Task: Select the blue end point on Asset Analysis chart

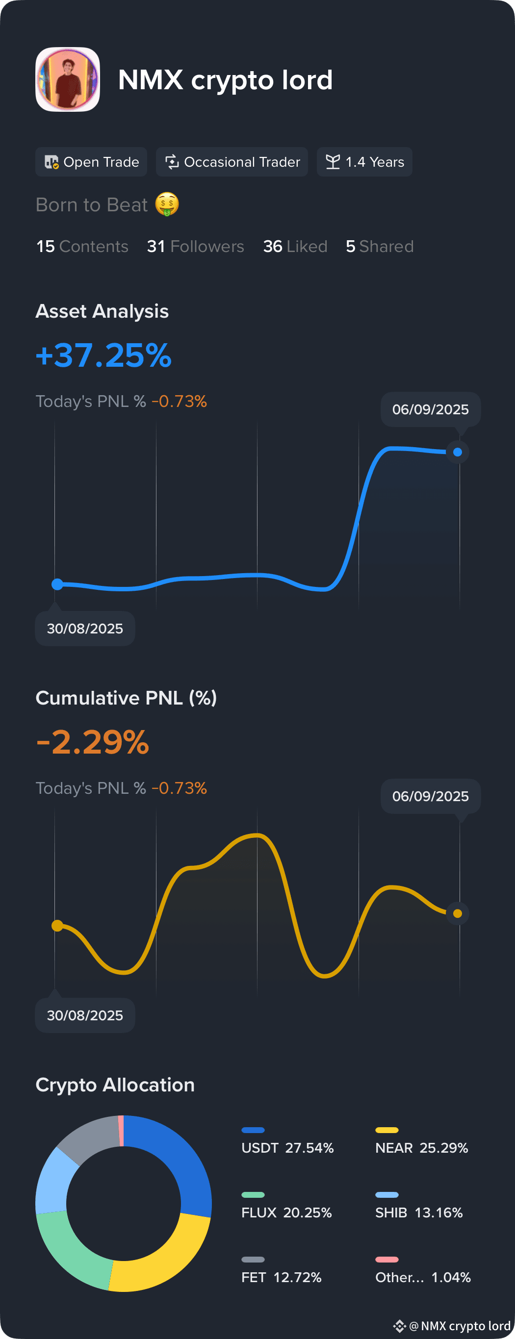Action: point(458,452)
